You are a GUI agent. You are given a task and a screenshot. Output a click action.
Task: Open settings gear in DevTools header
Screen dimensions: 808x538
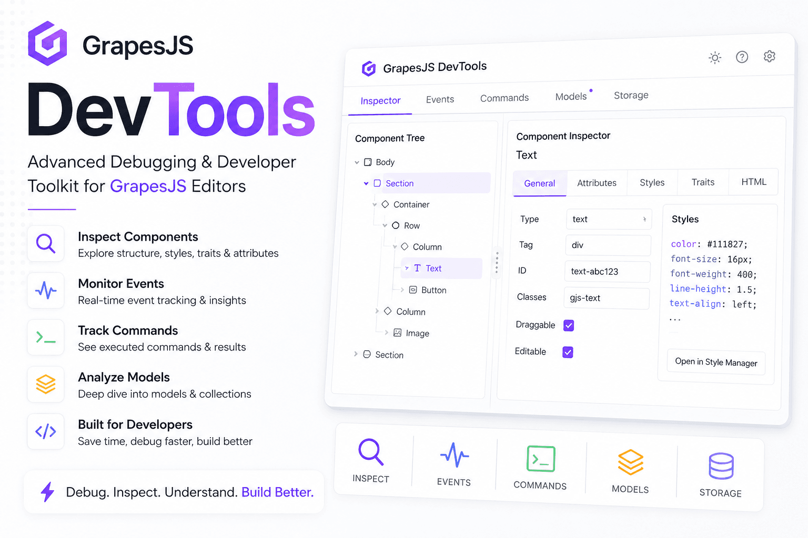coord(770,56)
